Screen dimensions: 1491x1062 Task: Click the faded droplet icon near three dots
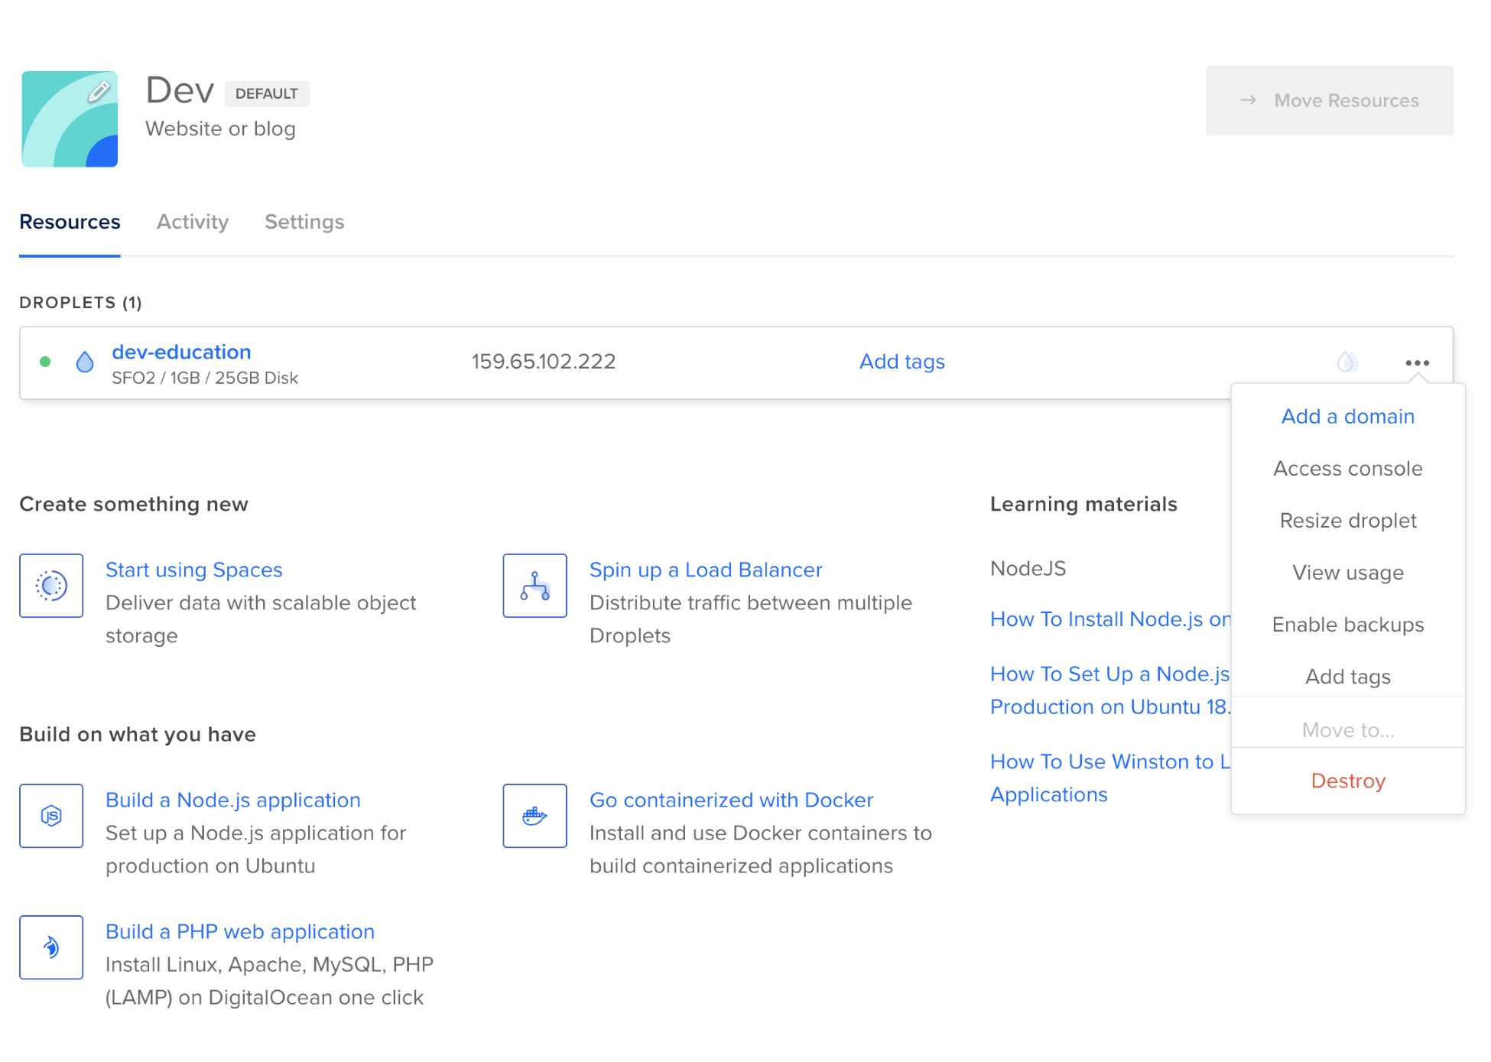point(1346,362)
